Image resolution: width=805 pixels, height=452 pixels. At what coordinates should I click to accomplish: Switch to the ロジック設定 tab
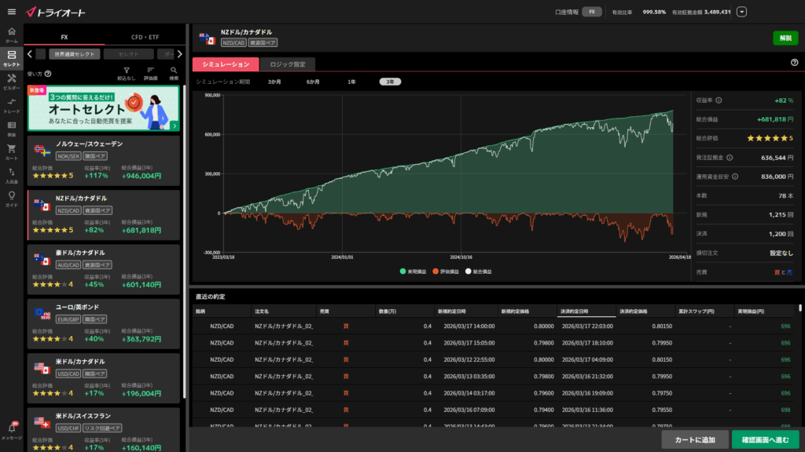tap(286, 64)
